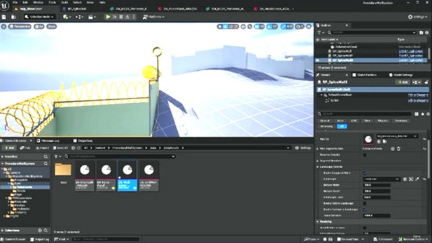Click the Unreal Engine logo icon
This screenshot has width=432, height=243.
tap(5, 5)
